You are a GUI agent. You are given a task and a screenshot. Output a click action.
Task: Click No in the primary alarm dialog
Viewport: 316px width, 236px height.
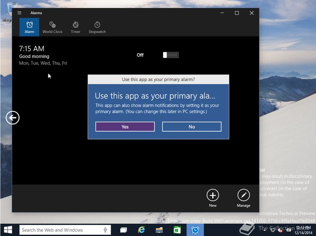click(x=192, y=127)
